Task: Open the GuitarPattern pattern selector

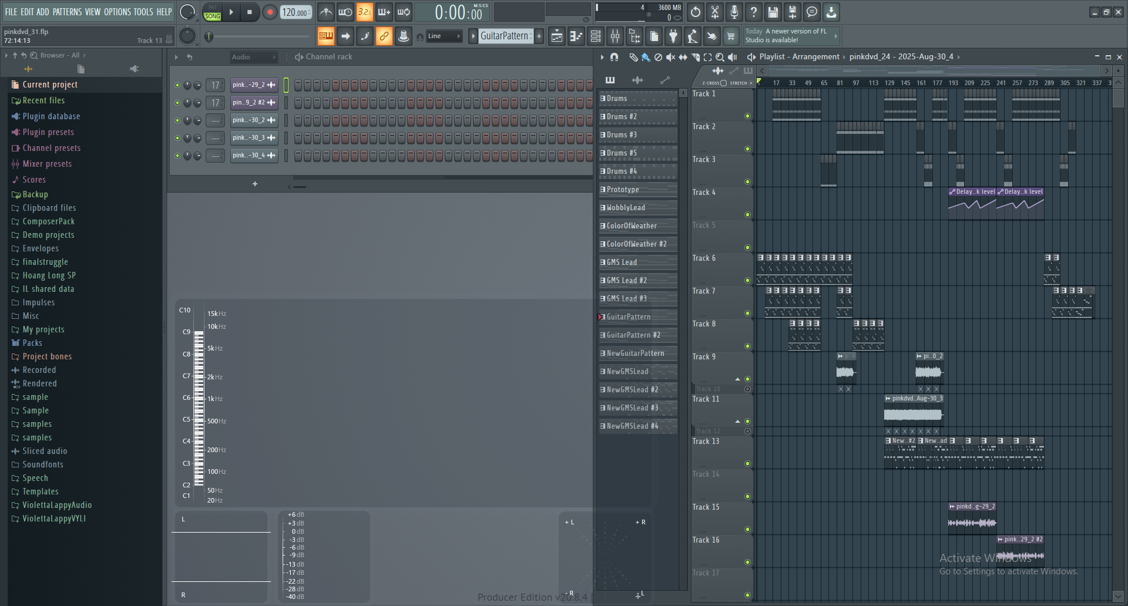Action: pyautogui.click(x=505, y=36)
